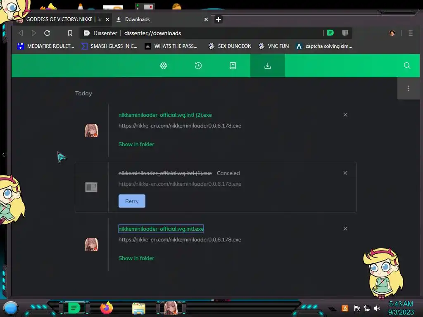Remove the canceled (1).exe entry
Screen dimensions: 423x317
click(345, 173)
